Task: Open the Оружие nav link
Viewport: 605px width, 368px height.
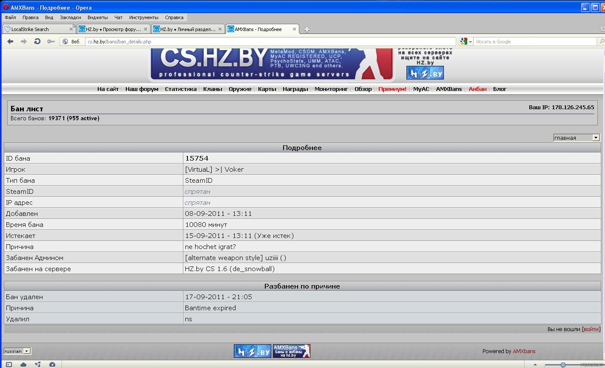Action: click(x=240, y=89)
